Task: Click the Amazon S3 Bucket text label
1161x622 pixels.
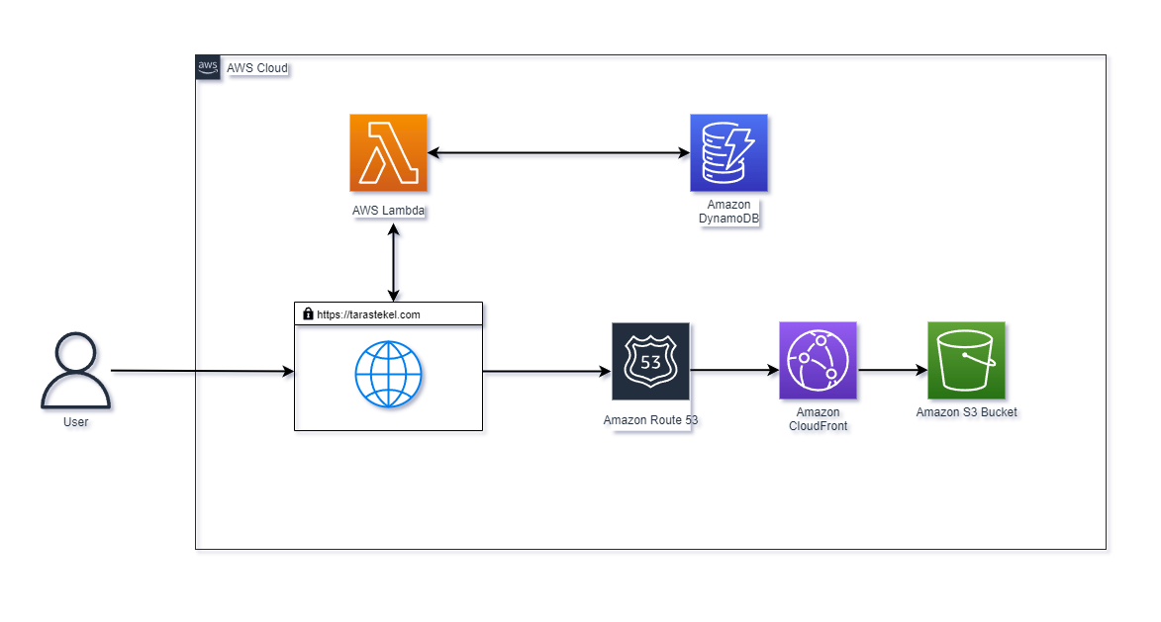Action: 966,412
